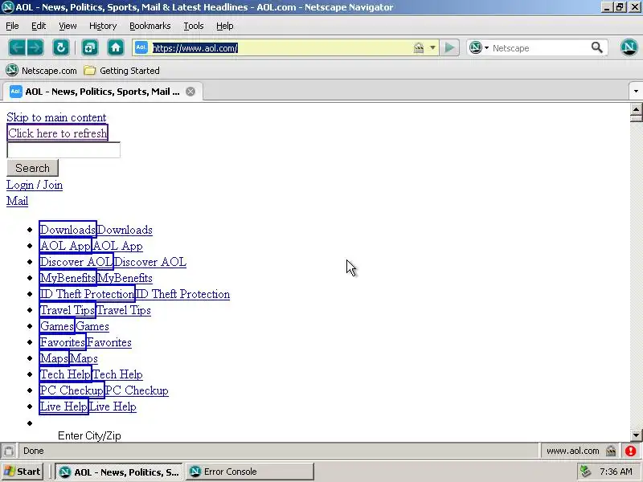Select the AOL - News, Politics tab
The width and height of the screenshot is (643, 482).
103,92
